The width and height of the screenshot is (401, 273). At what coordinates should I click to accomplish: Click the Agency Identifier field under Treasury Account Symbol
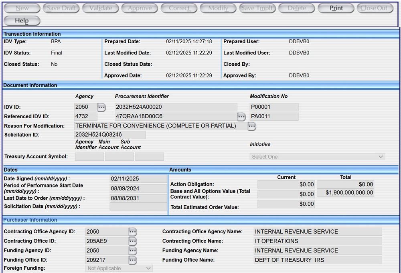pyautogui.click(x=89, y=156)
